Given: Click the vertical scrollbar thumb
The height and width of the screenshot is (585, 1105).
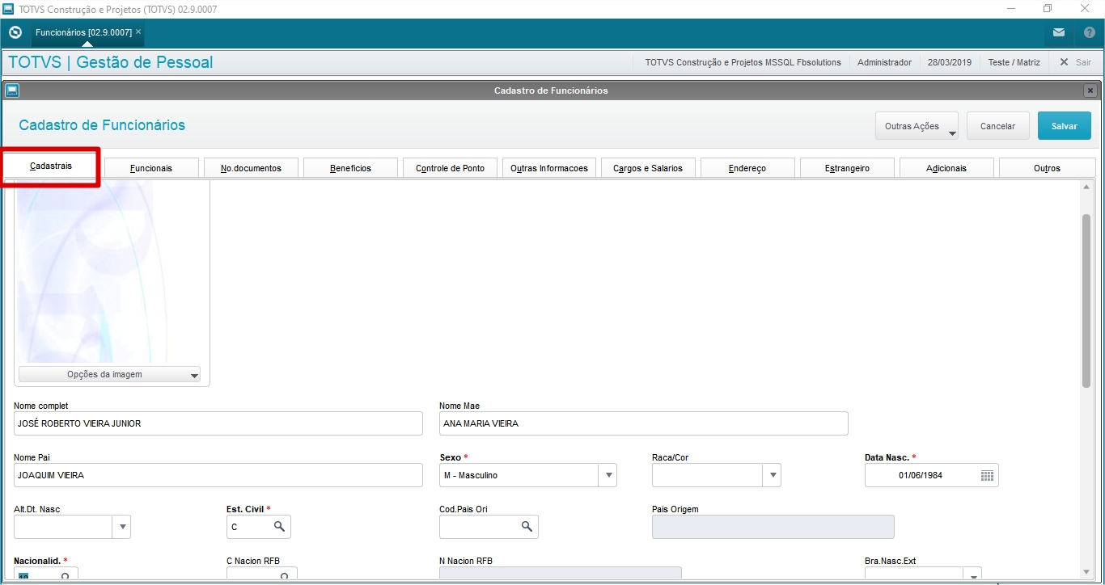Looking at the screenshot, I should point(1086,301).
